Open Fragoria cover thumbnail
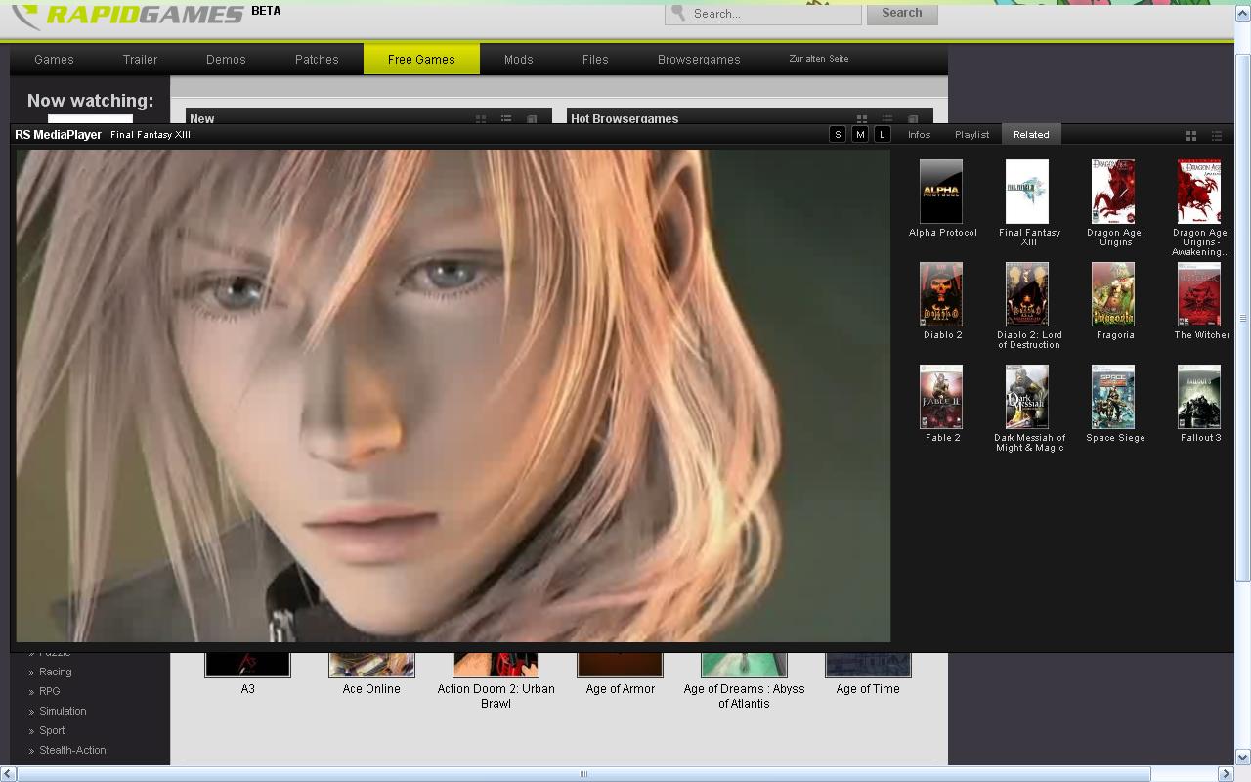The height and width of the screenshot is (782, 1251). pos(1113,294)
